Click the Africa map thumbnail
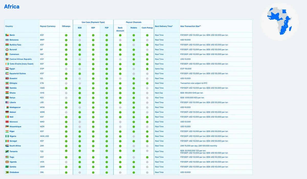 click(x=279, y=21)
